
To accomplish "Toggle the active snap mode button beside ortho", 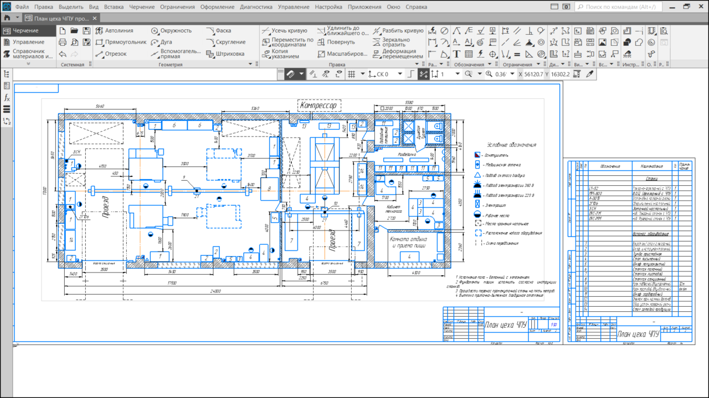I will (x=424, y=74).
